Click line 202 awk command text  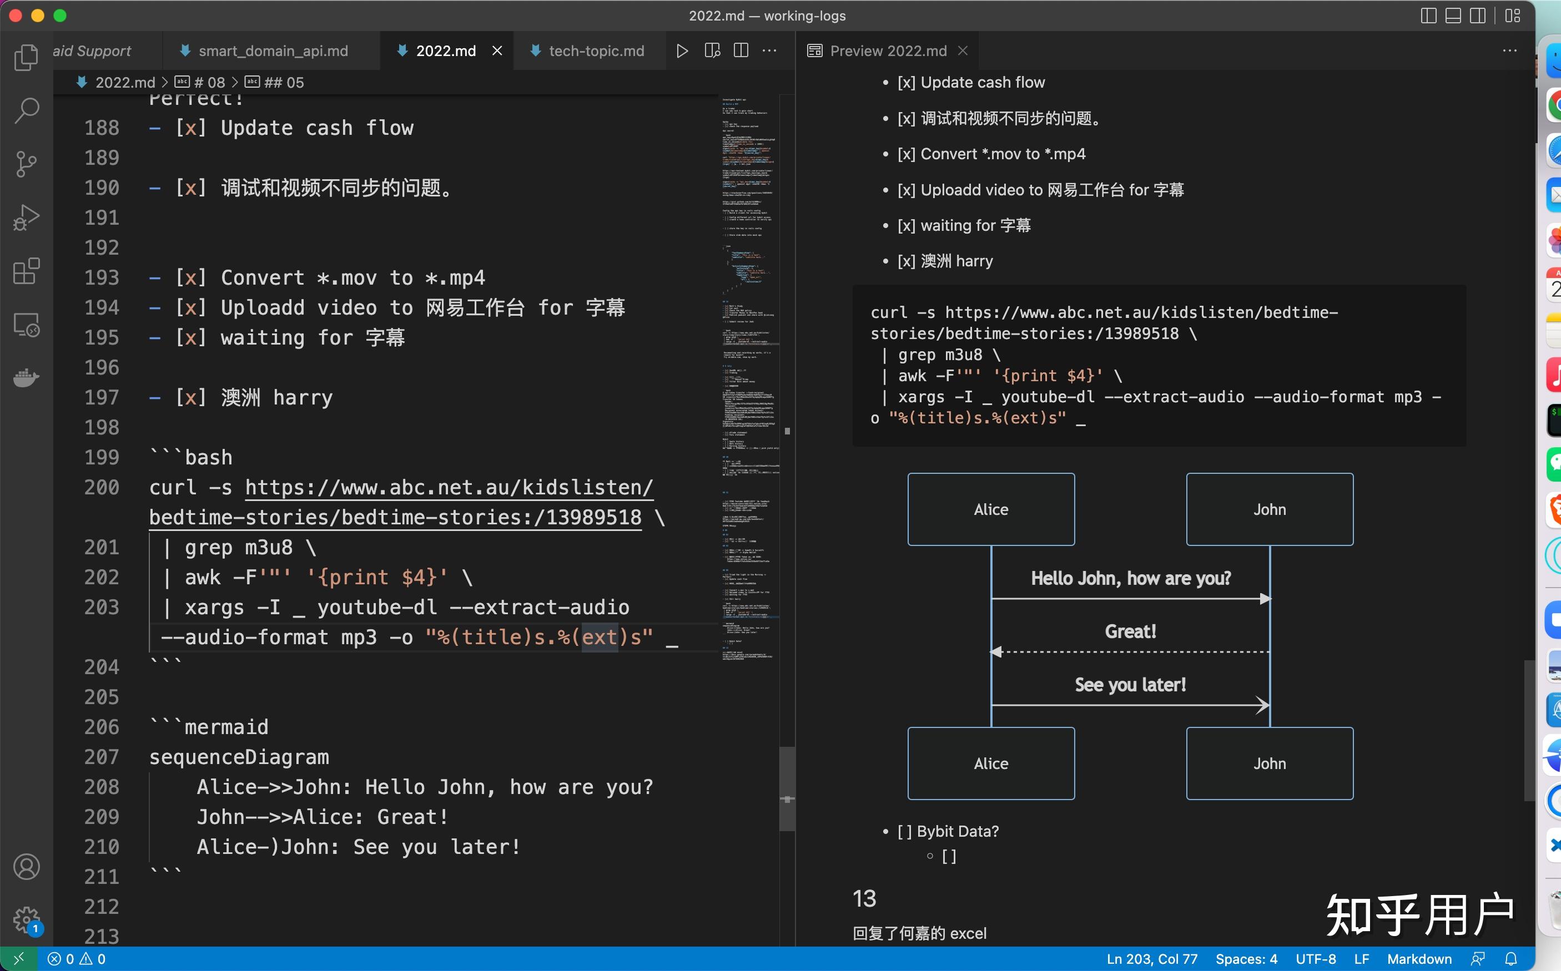point(317,578)
